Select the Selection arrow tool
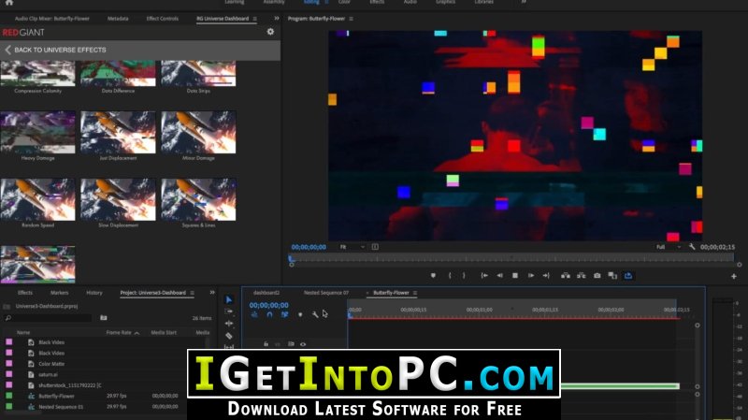Screen dimensions: 748x420 pyautogui.click(x=228, y=299)
